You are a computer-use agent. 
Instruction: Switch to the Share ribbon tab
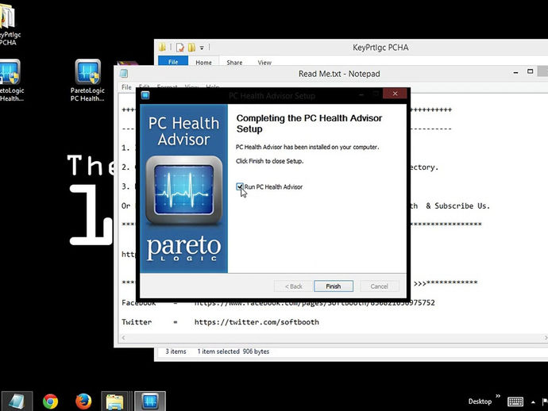[x=234, y=63]
